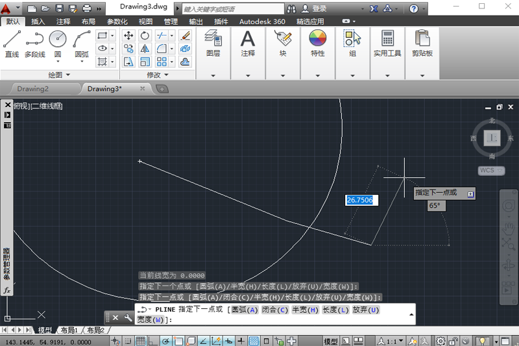Screen dimensions: 519x346
Task: Open the View (视图) ribbon tab
Action: tap(145, 21)
